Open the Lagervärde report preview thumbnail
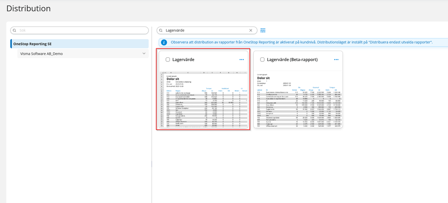The width and height of the screenshot is (448, 203). [x=203, y=99]
